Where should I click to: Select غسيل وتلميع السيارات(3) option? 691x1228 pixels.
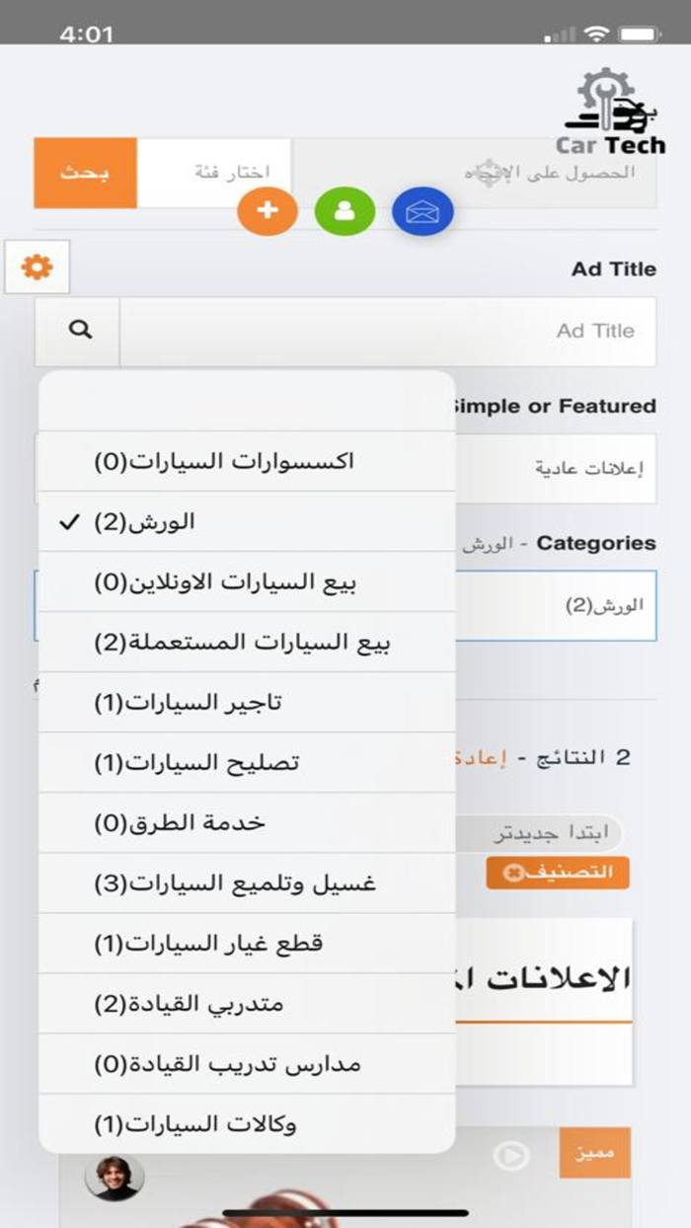tap(247, 883)
